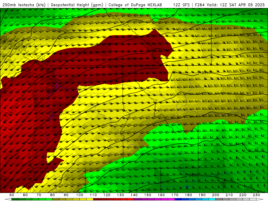Click the 130 value on the color scale
Screen dimensions: 268x201
[x=121, y=195]
